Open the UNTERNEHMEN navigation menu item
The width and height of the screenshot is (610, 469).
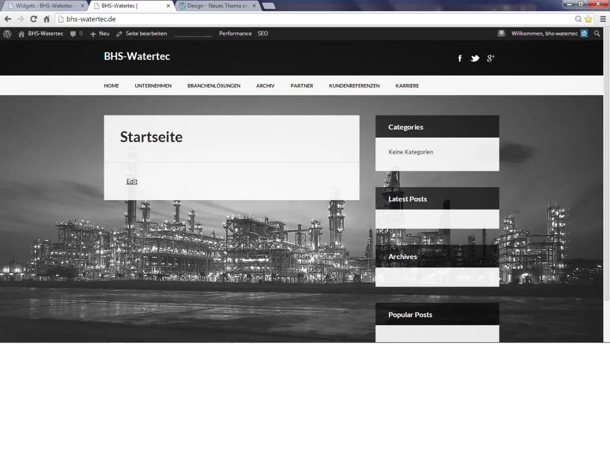click(x=153, y=86)
